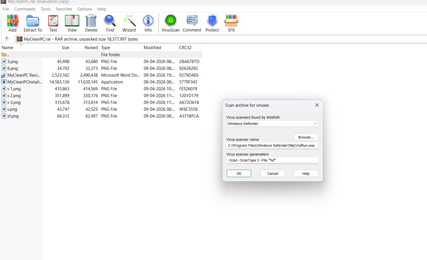Viewport: 427px width, 260px height.
Task: Sort by the CRC32 column header
Action: 190,47
